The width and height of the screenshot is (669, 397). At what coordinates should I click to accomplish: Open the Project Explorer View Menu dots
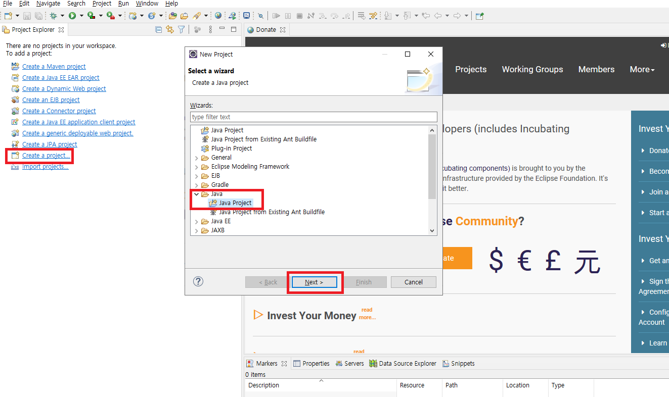(x=210, y=29)
